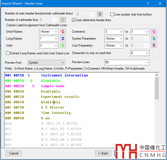Click green refresh icon for Units row
This screenshot has width=167, height=160.
coord(63,45)
